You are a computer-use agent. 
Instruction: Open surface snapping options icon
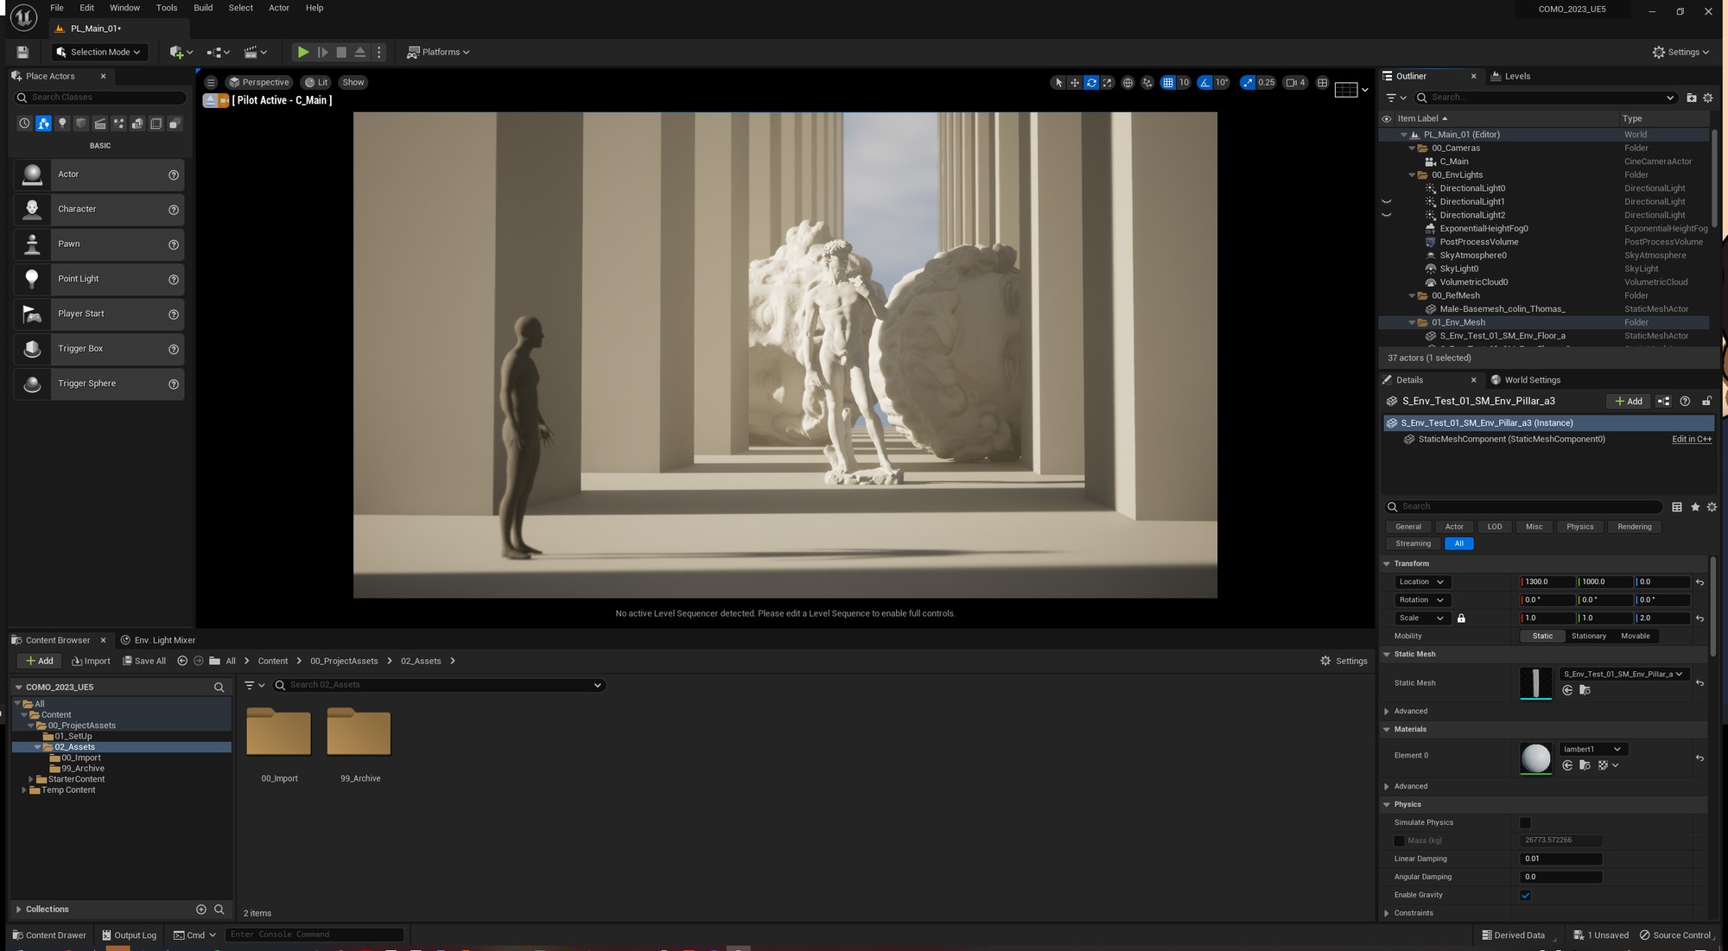1147,83
